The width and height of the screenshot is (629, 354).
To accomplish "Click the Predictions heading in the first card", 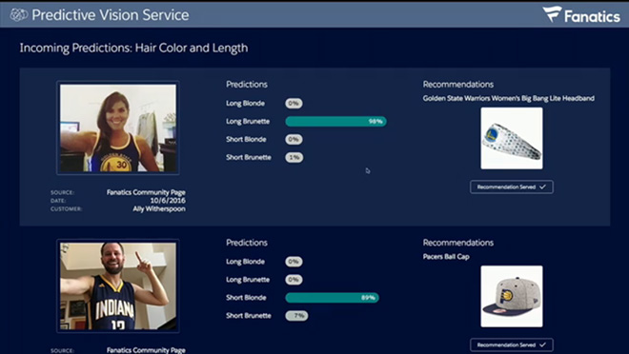I will pos(247,85).
